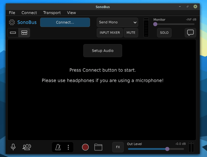Open the View menu
Image resolution: width=207 pixels, height=157 pixels.
pos(71,13)
